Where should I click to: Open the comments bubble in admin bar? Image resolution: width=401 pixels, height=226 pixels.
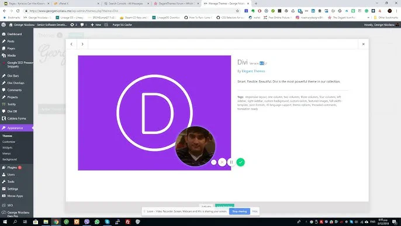pos(84,25)
